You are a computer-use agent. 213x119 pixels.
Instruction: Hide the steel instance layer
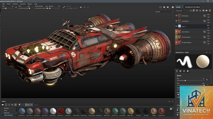click(177, 31)
